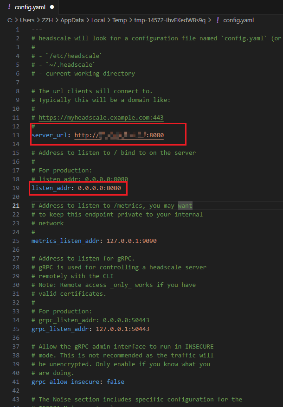Click the server_url key
Viewport: 283px width, 407px height.
click(x=49, y=135)
